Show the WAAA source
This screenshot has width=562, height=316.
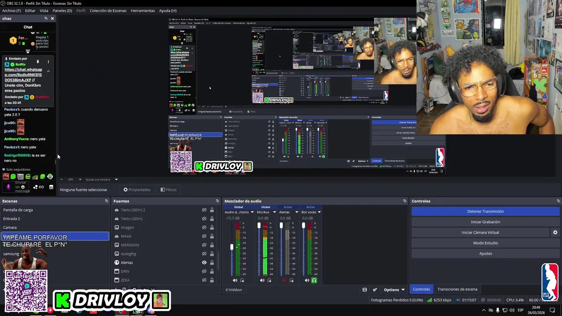pos(204,236)
